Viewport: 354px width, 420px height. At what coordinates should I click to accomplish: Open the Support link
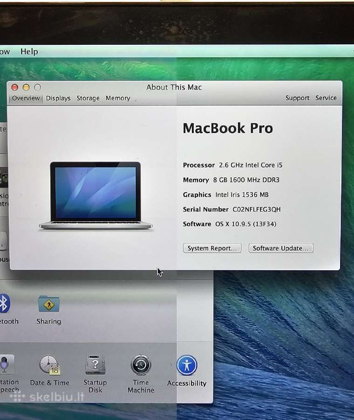tap(297, 98)
